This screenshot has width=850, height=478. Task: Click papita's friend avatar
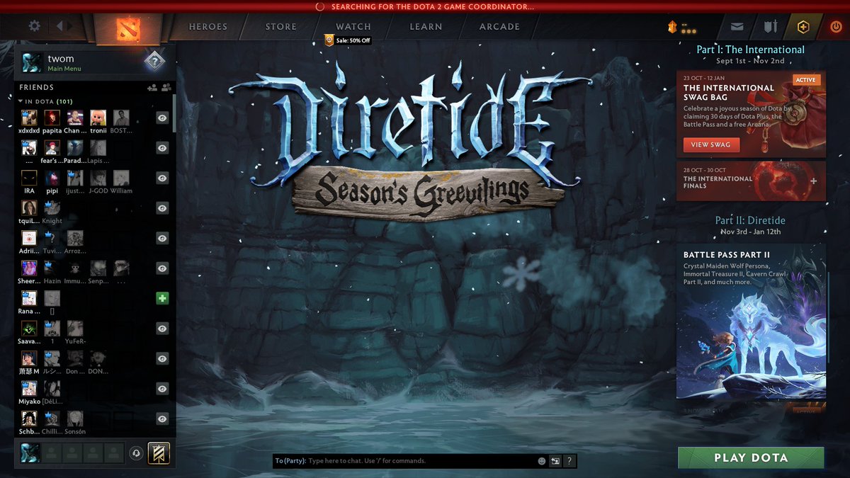click(x=52, y=118)
